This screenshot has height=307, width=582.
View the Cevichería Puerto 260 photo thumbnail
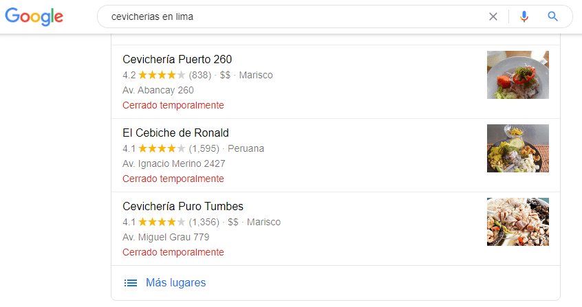click(517, 75)
